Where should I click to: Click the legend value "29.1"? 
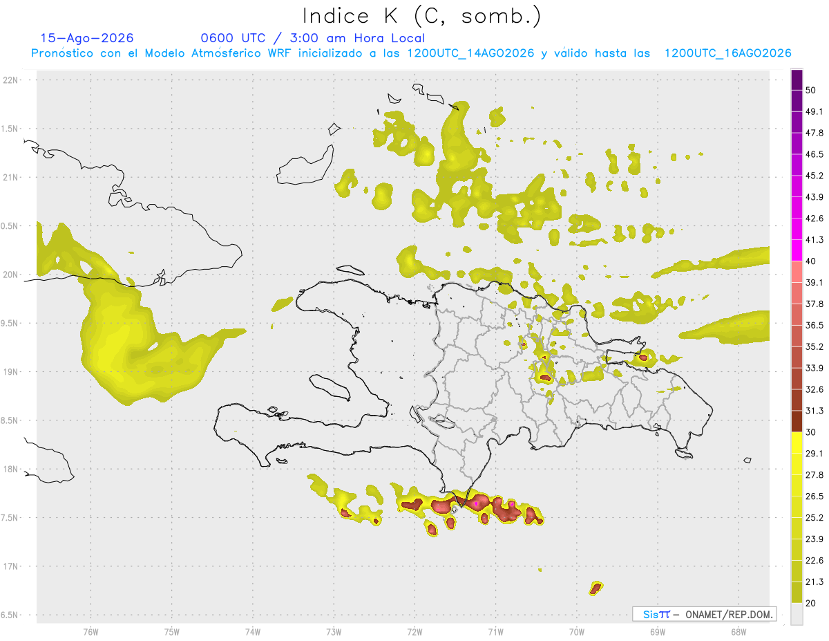point(814,454)
